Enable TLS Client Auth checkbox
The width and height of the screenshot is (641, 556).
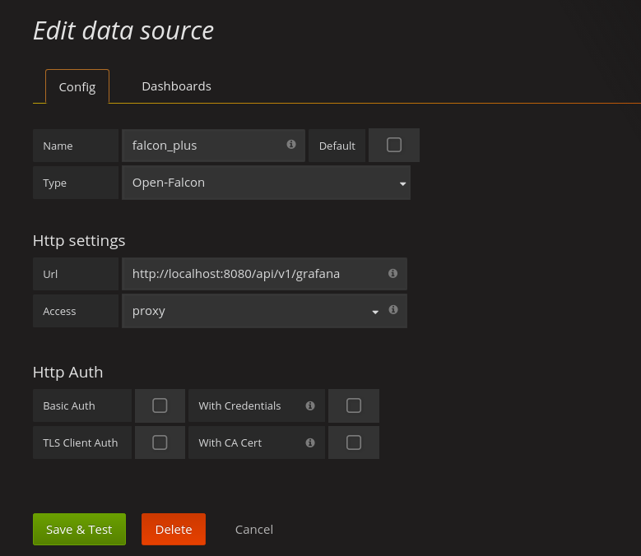[160, 442]
